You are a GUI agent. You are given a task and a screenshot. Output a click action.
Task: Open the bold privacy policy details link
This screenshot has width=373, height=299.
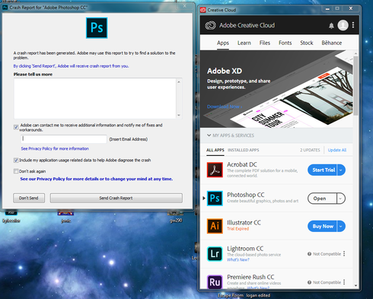pos(97,179)
